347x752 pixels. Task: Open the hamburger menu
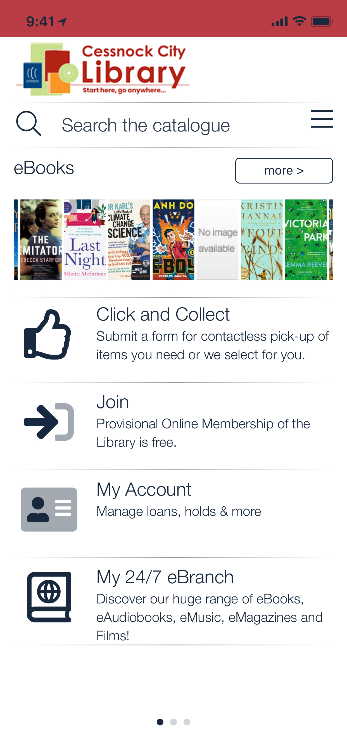click(322, 119)
